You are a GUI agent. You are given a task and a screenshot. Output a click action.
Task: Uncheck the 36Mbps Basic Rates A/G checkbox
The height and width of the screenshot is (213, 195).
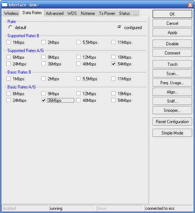coord(43,100)
